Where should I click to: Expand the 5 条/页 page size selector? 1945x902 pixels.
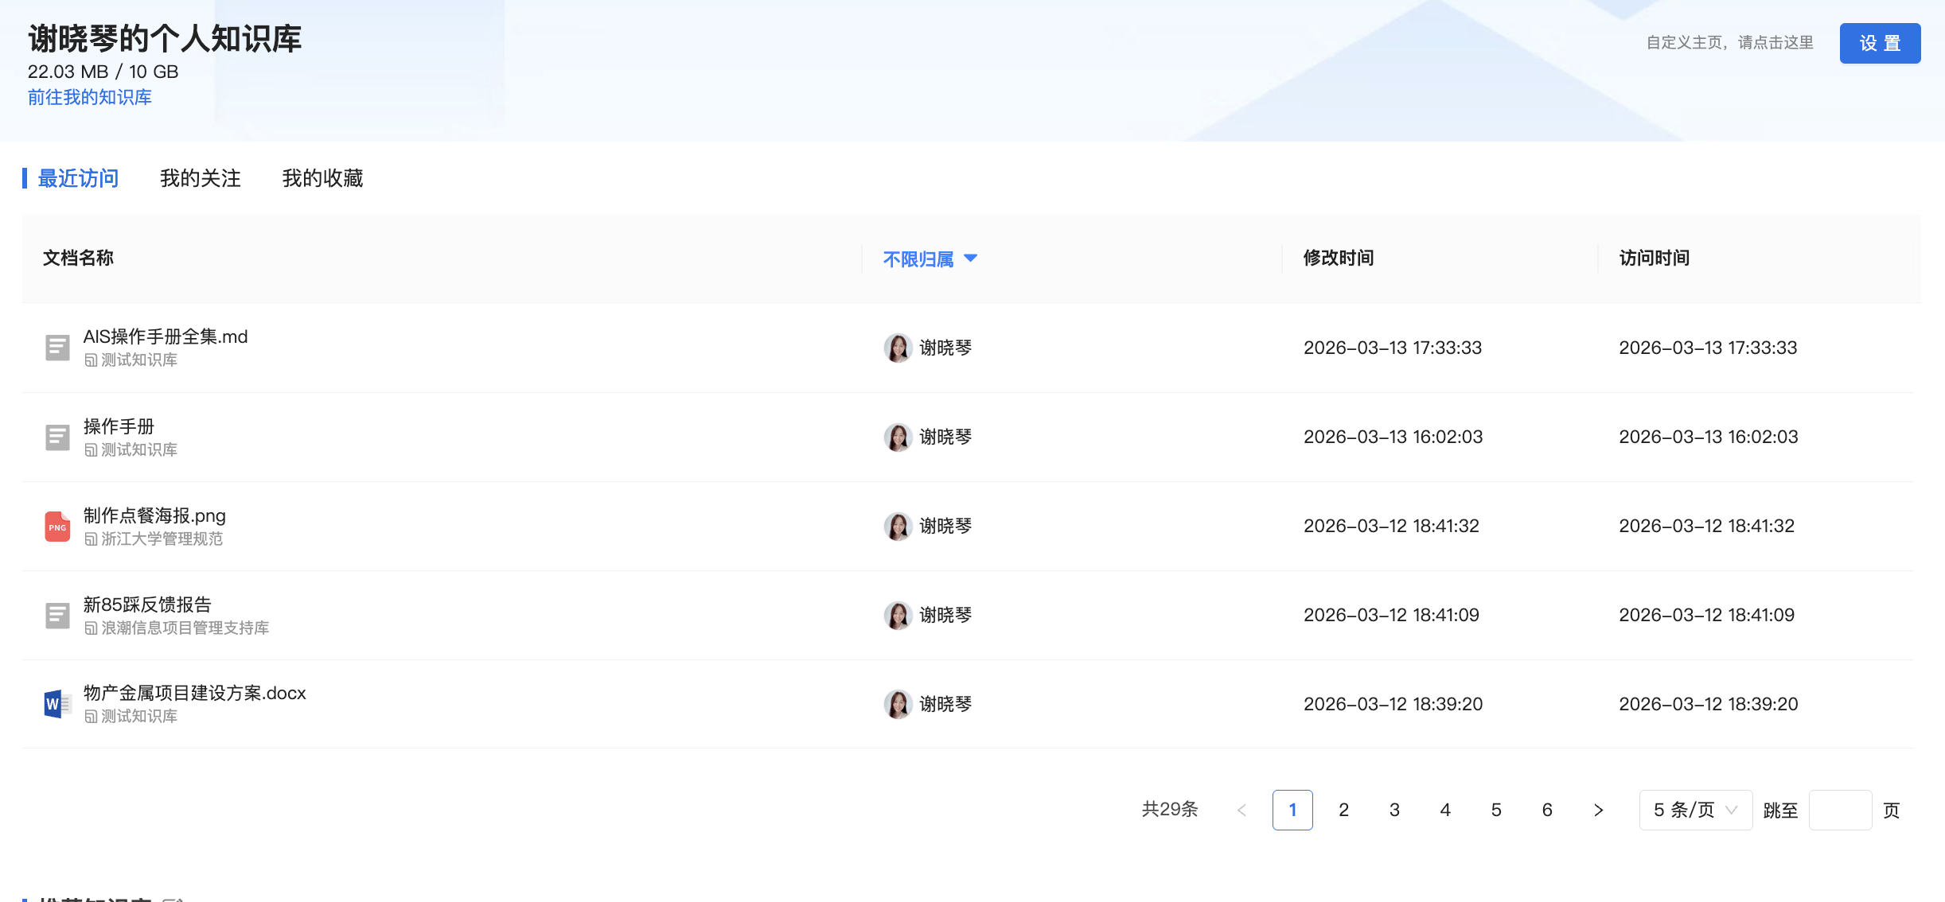1695,810
